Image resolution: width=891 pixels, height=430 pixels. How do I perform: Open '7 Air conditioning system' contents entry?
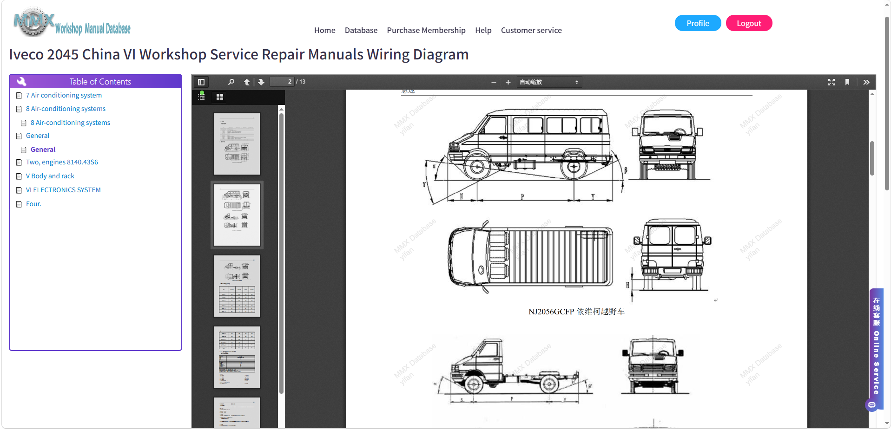pos(64,95)
